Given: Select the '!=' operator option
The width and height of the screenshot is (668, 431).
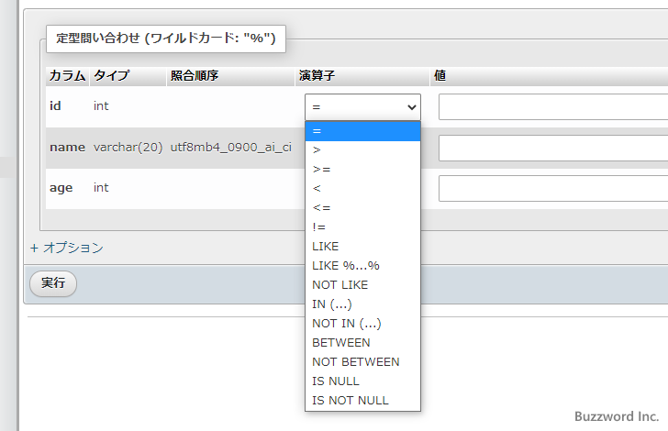Looking at the screenshot, I should [x=362, y=227].
